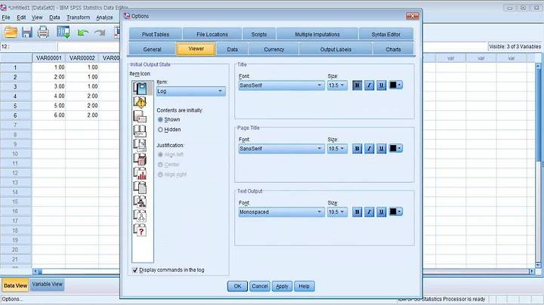The image size is (544, 305).
Task: Toggle Bold for the Page Title font
Action: [x=357, y=149]
